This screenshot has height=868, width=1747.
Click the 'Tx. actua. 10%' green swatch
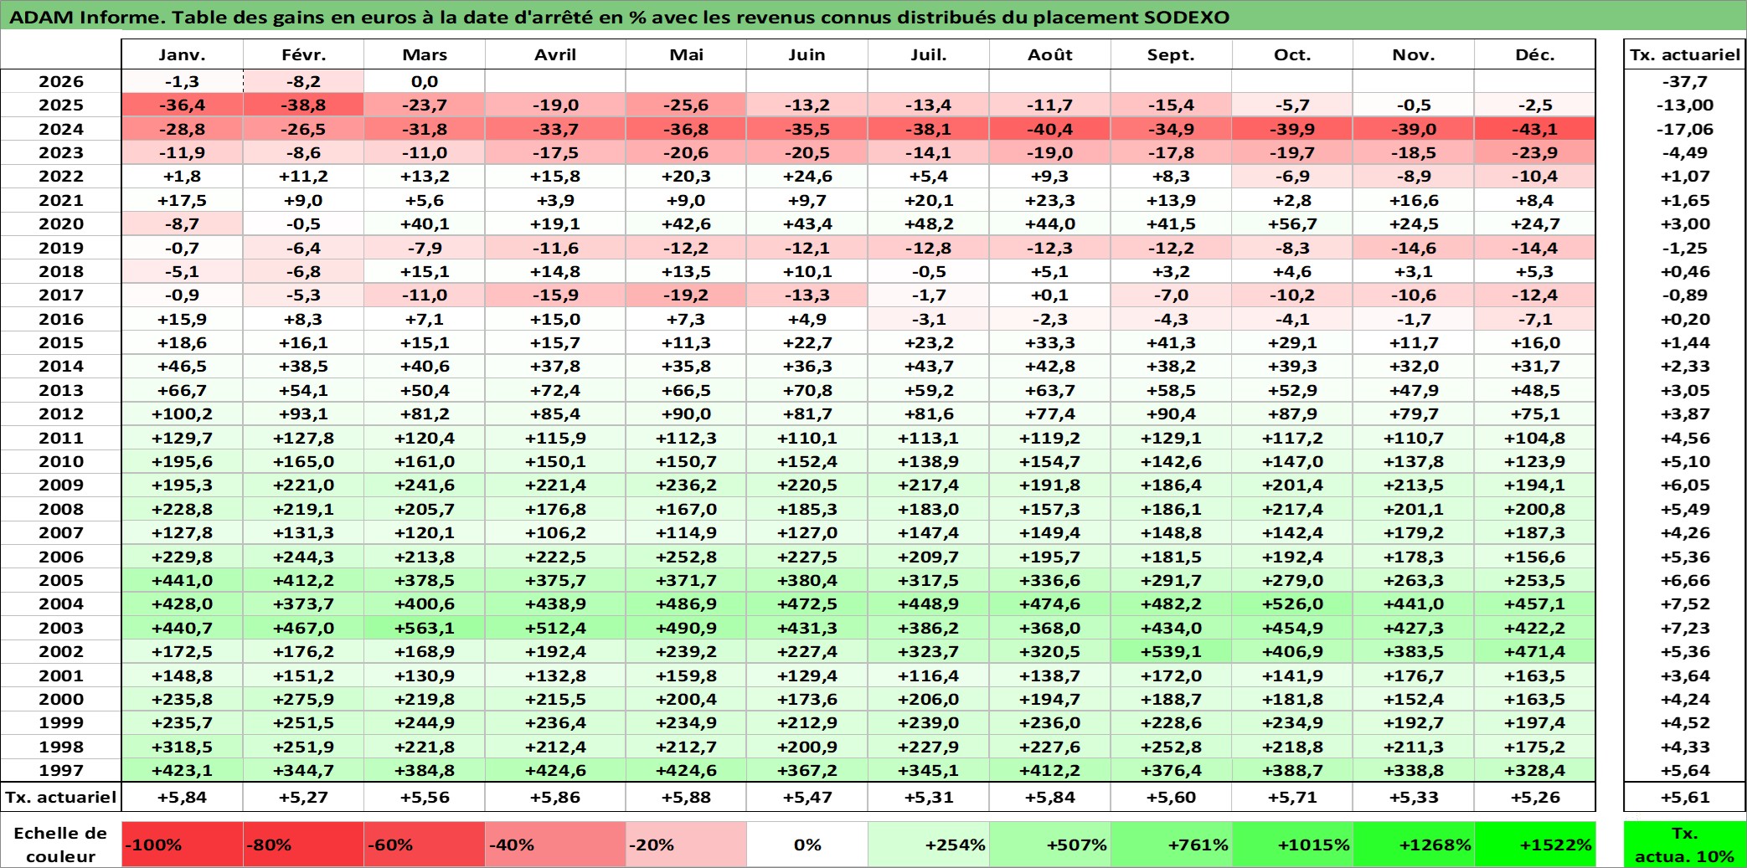click(1684, 845)
